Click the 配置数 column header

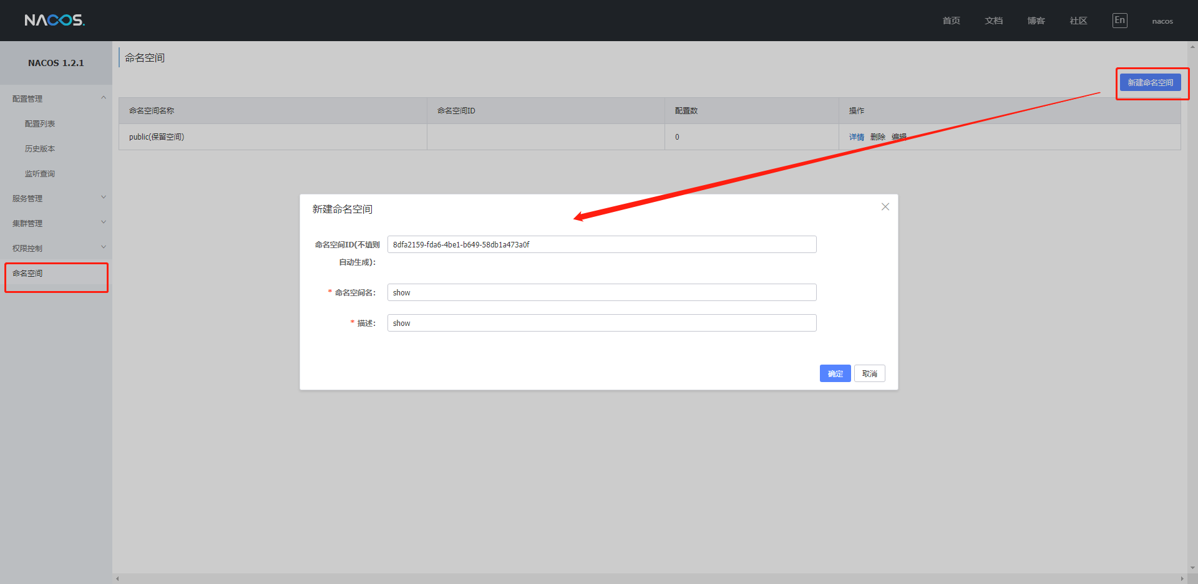(752, 111)
